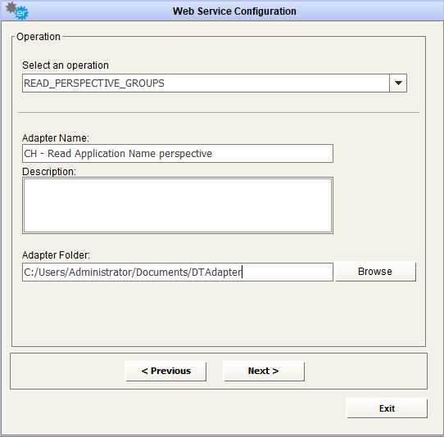Click the Operation group heading
Screen dimensions: 444x437
[x=39, y=37]
